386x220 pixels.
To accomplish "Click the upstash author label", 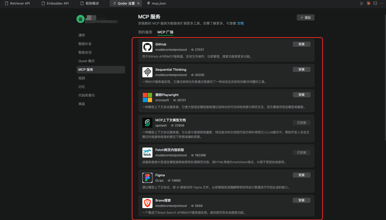I will tap(161, 126).
